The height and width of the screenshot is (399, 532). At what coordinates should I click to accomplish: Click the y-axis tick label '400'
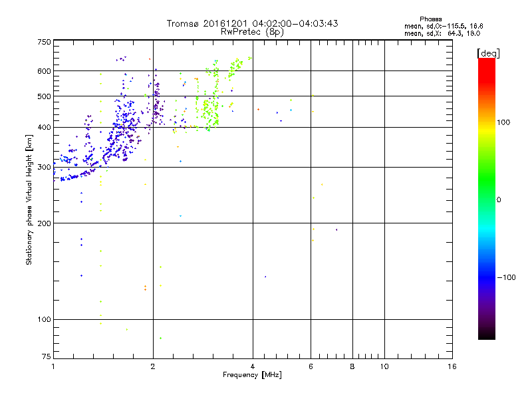coord(44,127)
